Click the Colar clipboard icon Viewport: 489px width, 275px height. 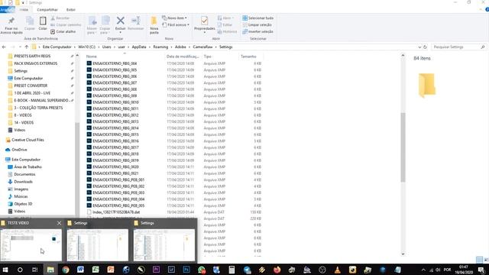43,21
